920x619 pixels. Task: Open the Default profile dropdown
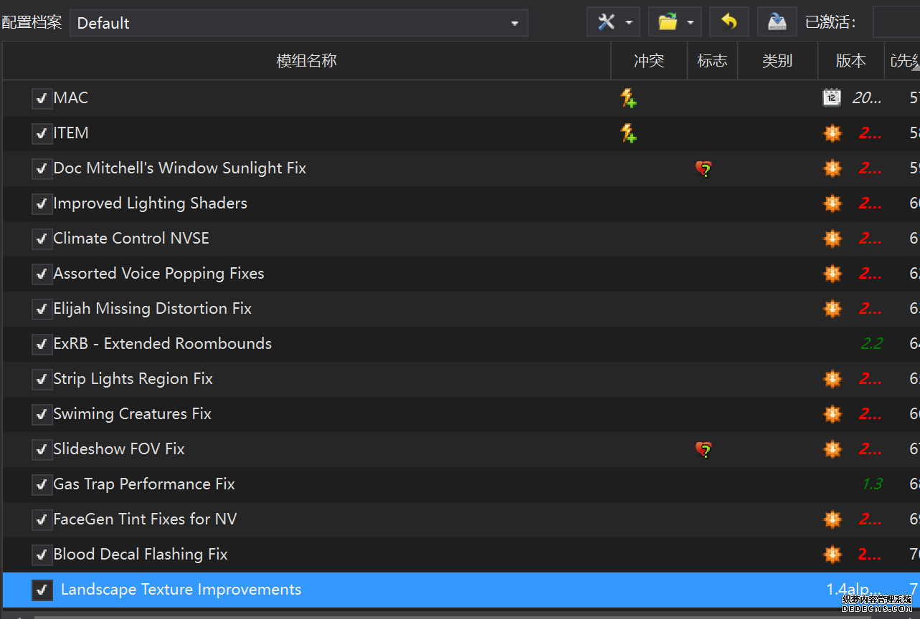298,23
